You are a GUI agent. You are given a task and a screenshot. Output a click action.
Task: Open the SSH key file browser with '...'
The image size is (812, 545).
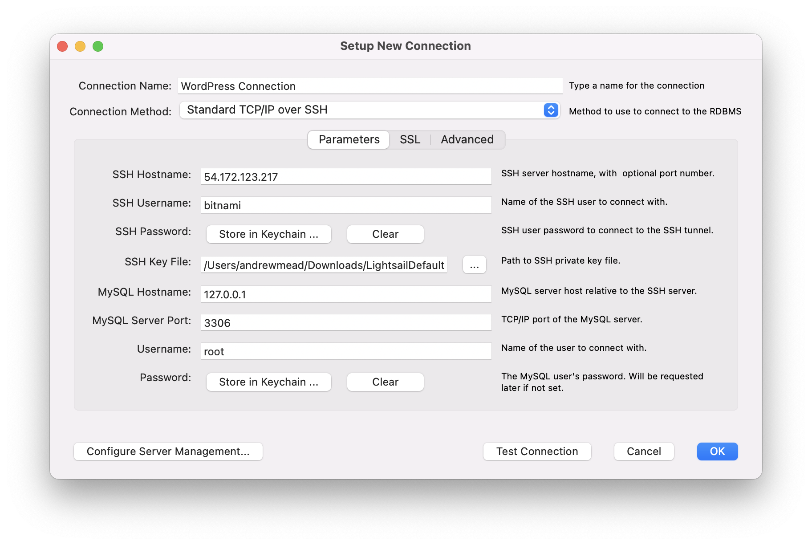(x=474, y=264)
